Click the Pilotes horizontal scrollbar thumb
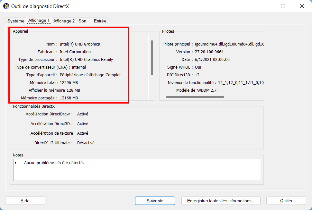 [195, 97]
